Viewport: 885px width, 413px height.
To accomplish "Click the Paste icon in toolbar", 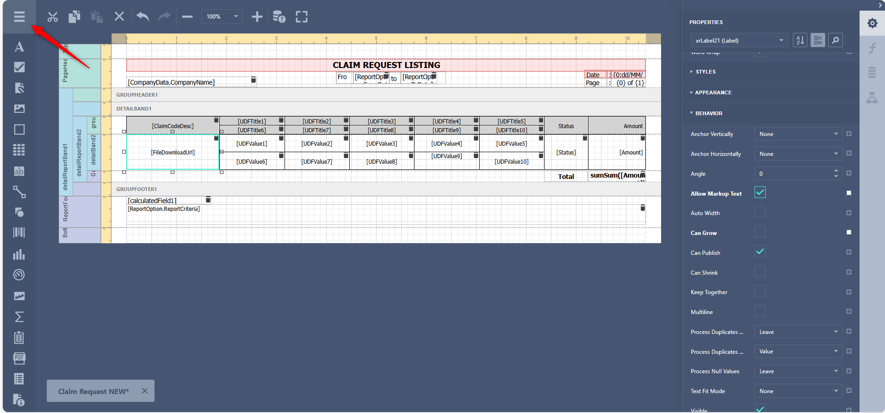I will point(97,17).
